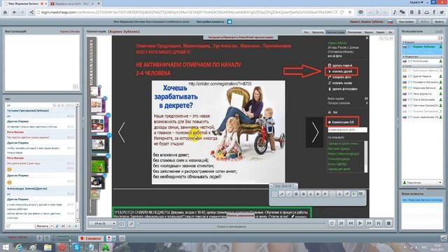The image size is (448, 252).
Task: Click the Настройки button at top right
Action: 406,22
